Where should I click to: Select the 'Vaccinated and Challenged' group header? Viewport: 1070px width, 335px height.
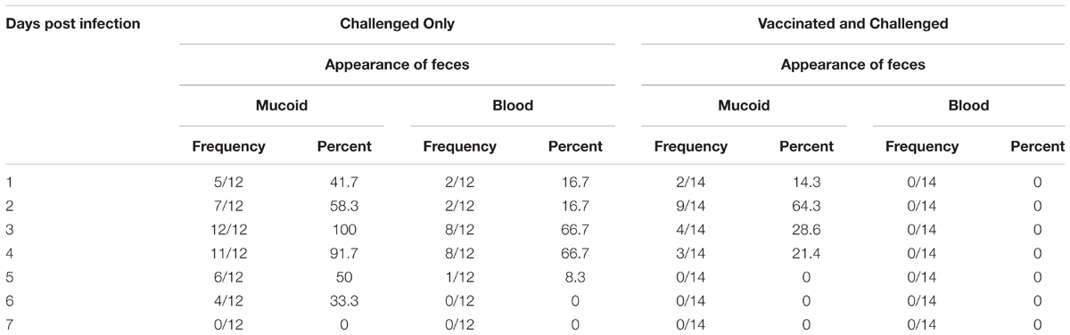[852, 24]
